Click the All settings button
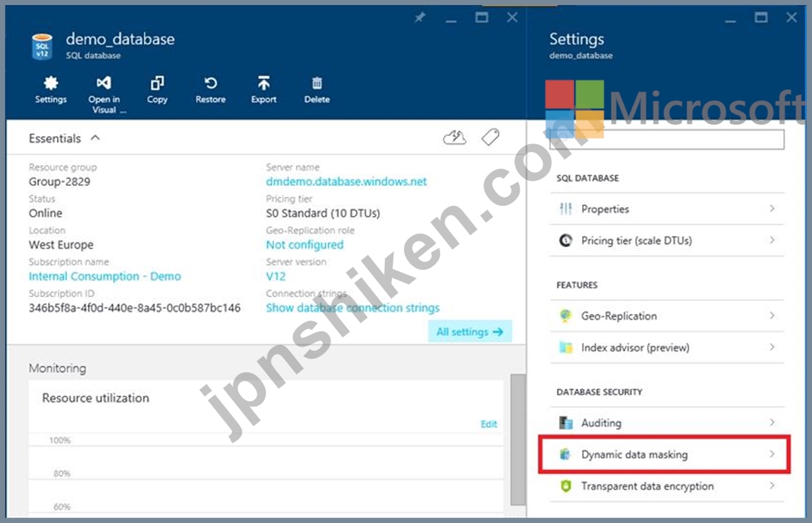812x523 pixels. point(470,331)
